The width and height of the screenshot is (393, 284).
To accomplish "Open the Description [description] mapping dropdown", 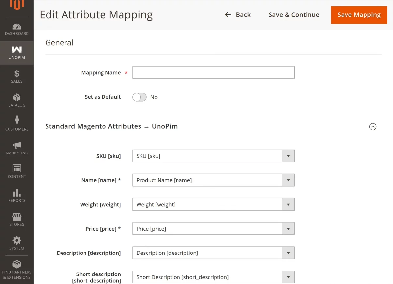I will tap(214, 253).
